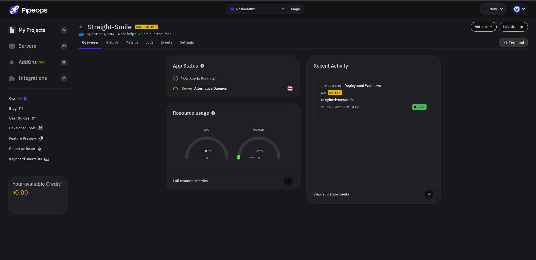Expand the Actions dropdown
The height and width of the screenshot is (260, 536).
tap(484, 27)
